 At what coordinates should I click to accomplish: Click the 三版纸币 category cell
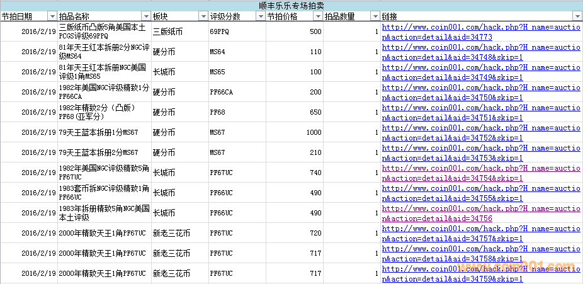(x=179, y=31)
